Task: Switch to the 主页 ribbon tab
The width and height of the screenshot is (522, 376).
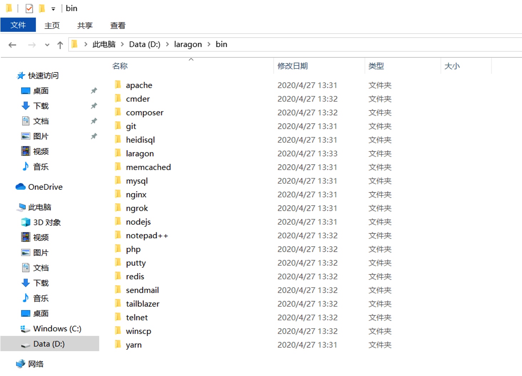Action: point(52,25)
